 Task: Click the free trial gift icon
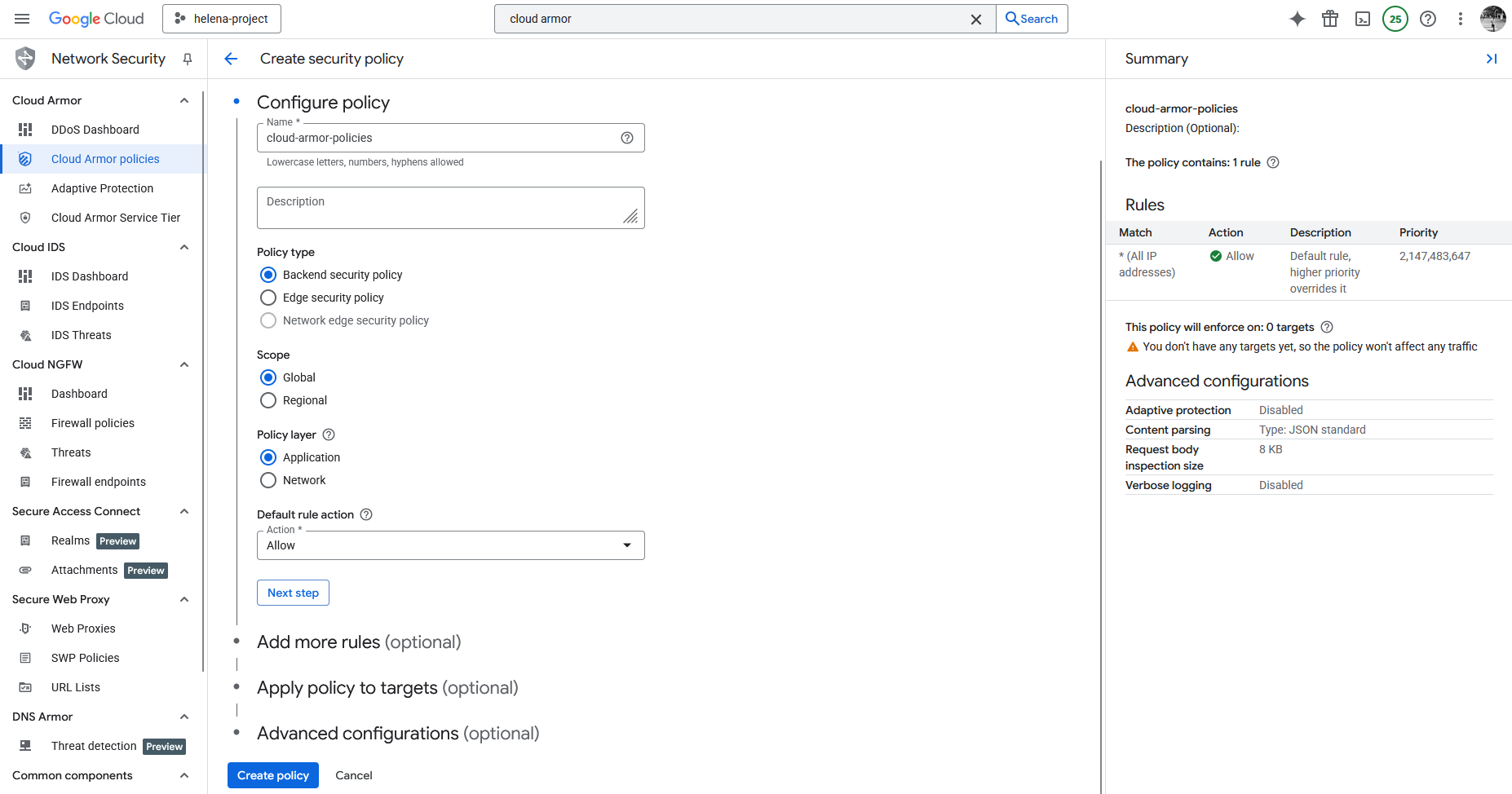tap(1330, 19)
